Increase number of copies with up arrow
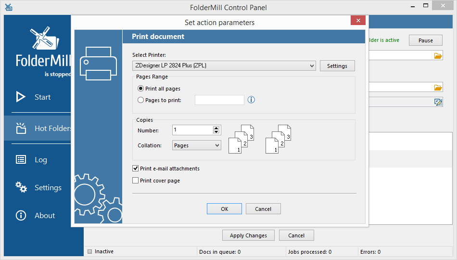 pos(216,128)
